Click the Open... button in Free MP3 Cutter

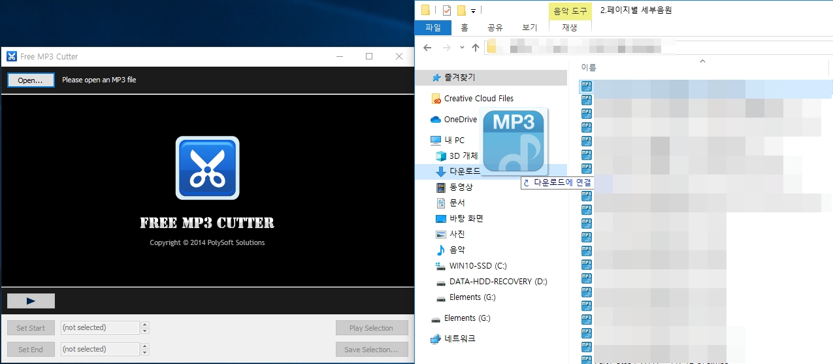click(x=31, y=80)
